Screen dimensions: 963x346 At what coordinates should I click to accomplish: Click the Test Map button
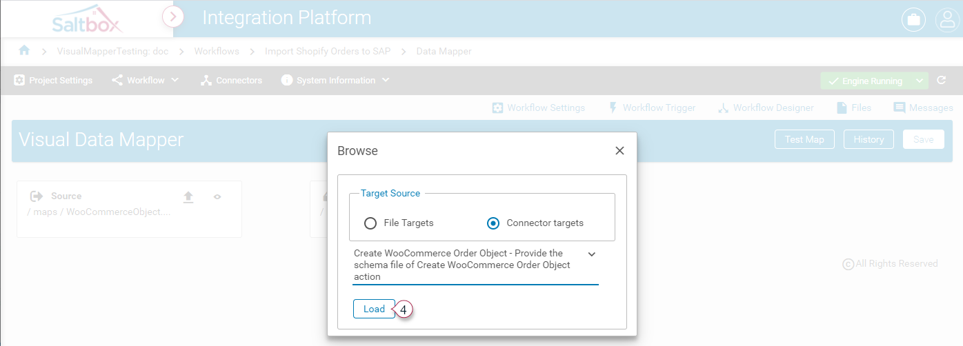point(804,139)
